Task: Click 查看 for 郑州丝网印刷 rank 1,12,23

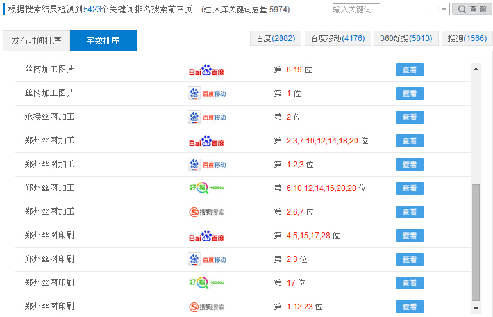Action: 410,307
